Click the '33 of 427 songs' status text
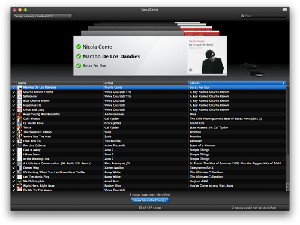Screen dimensions: 300x225 (150, 208)
